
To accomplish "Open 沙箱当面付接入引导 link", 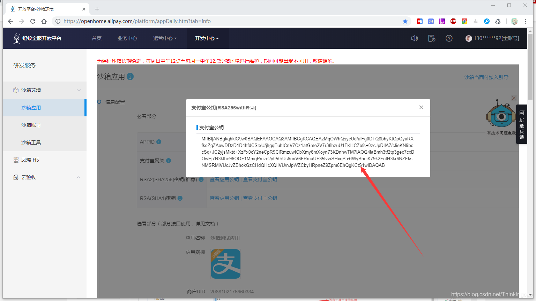I will coord(486,77).
